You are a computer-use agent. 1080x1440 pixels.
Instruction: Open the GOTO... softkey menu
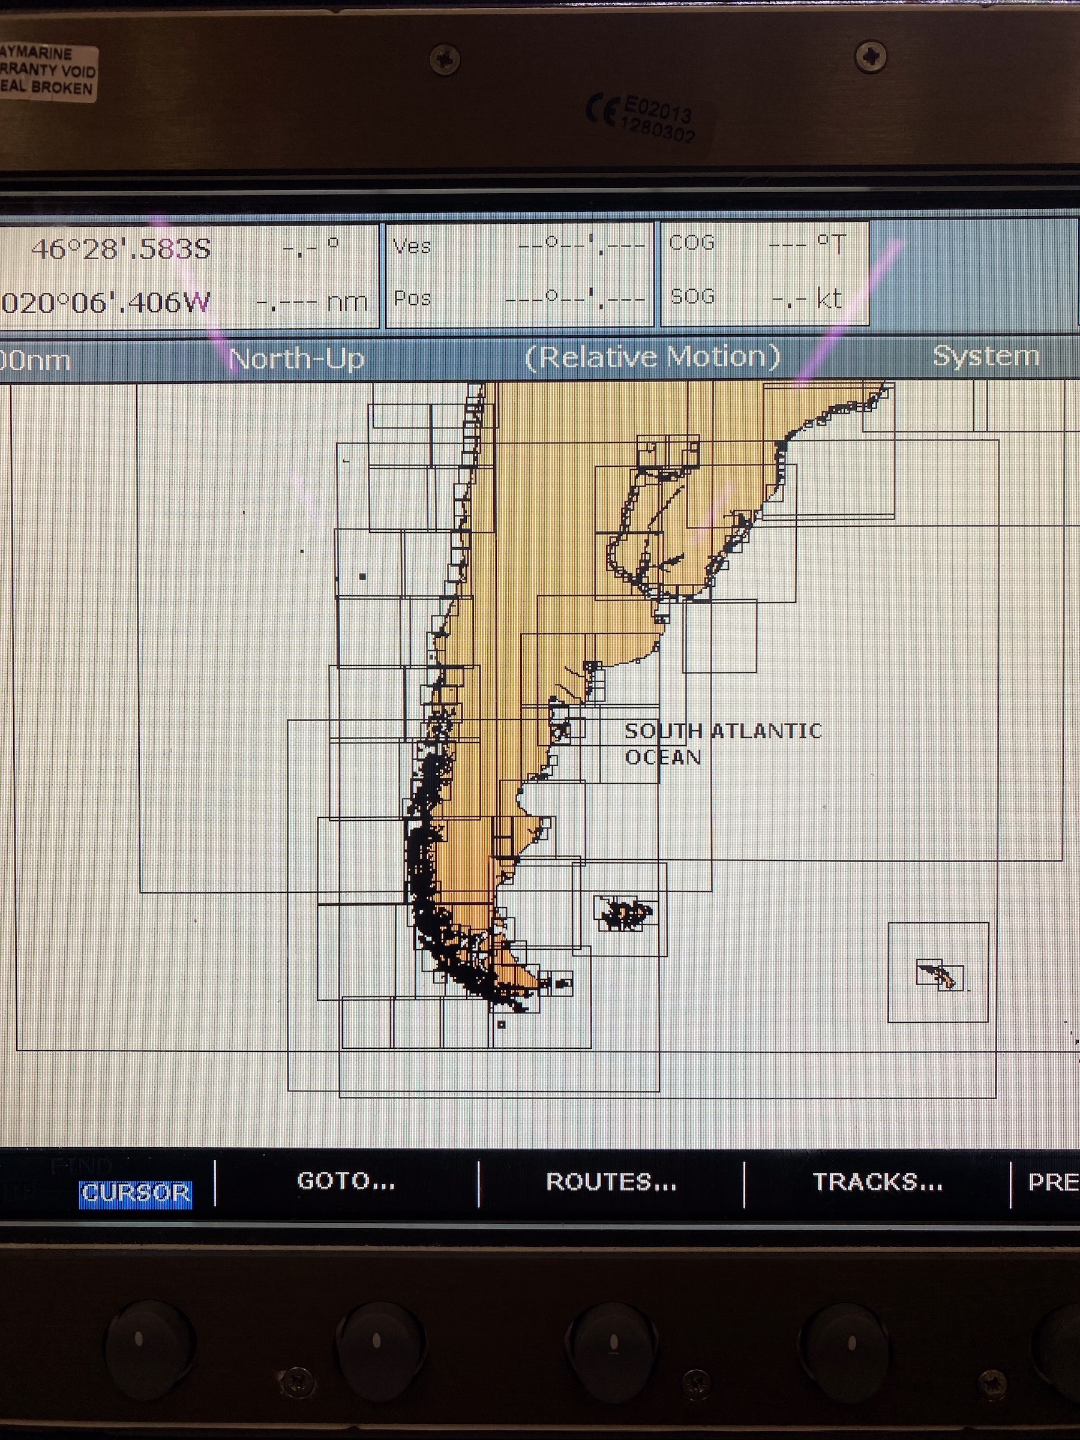pos(346,1181)
